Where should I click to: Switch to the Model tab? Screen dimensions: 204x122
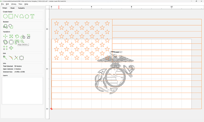pos(12,8)
